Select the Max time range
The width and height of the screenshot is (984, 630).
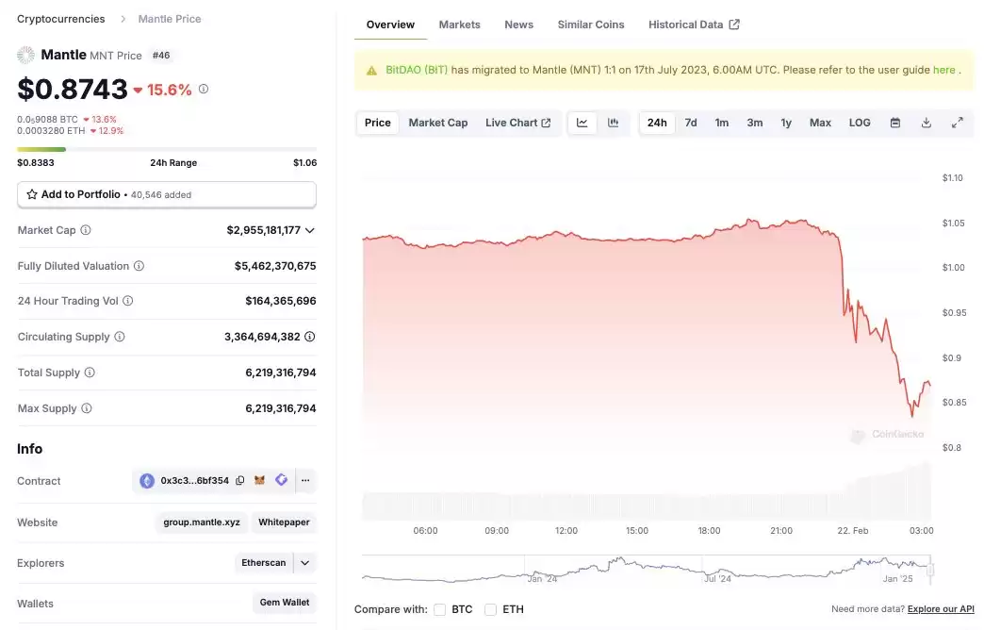[820, 123]
